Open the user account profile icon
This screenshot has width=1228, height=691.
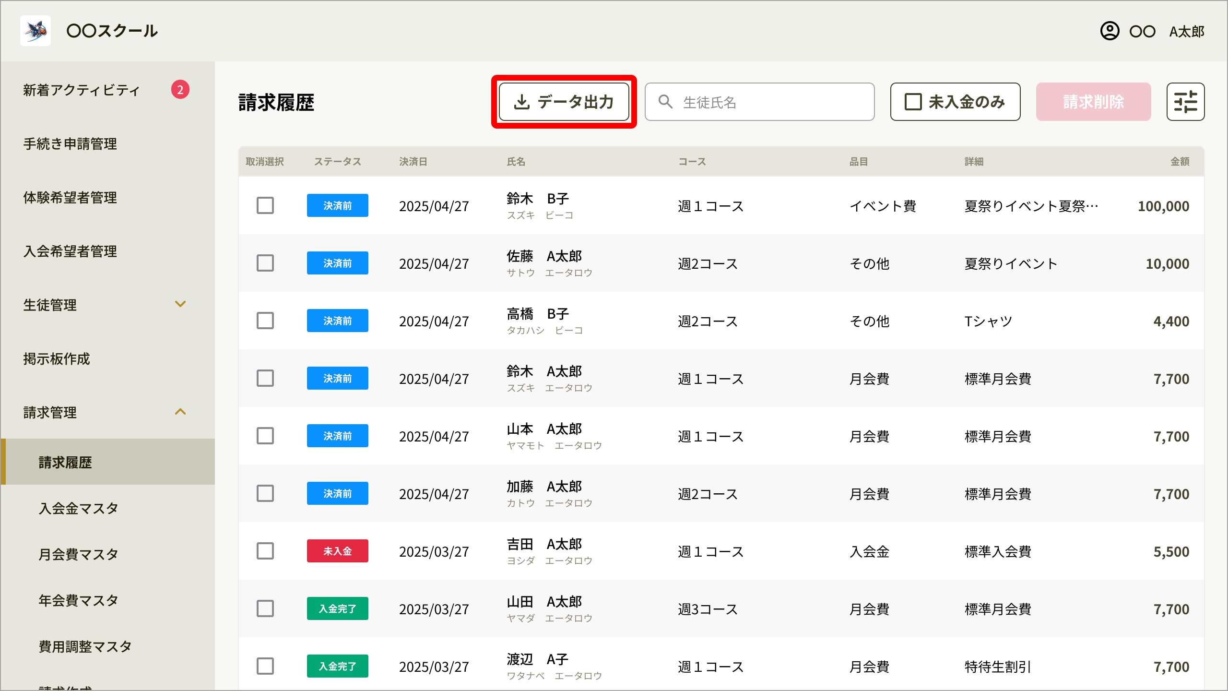[1110, 31]
